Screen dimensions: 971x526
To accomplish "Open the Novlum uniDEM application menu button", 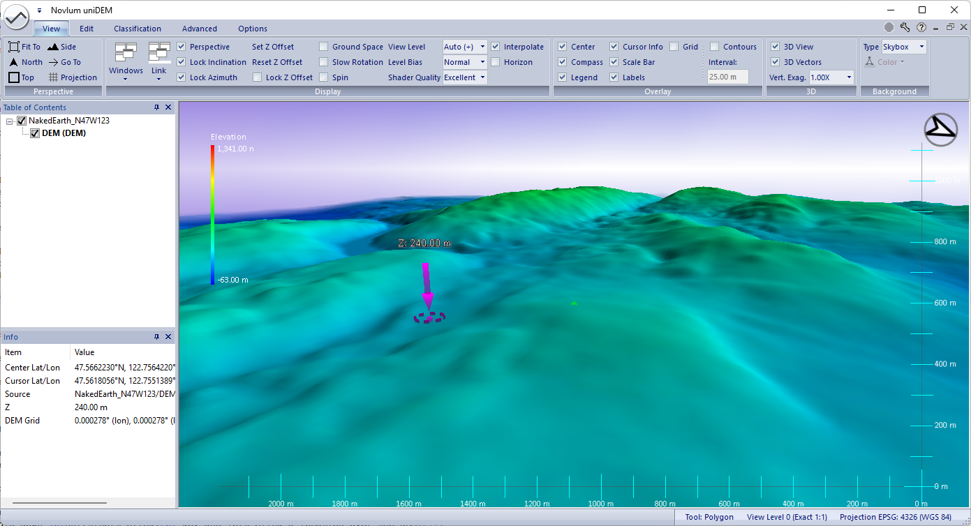I will coord(17,17).
